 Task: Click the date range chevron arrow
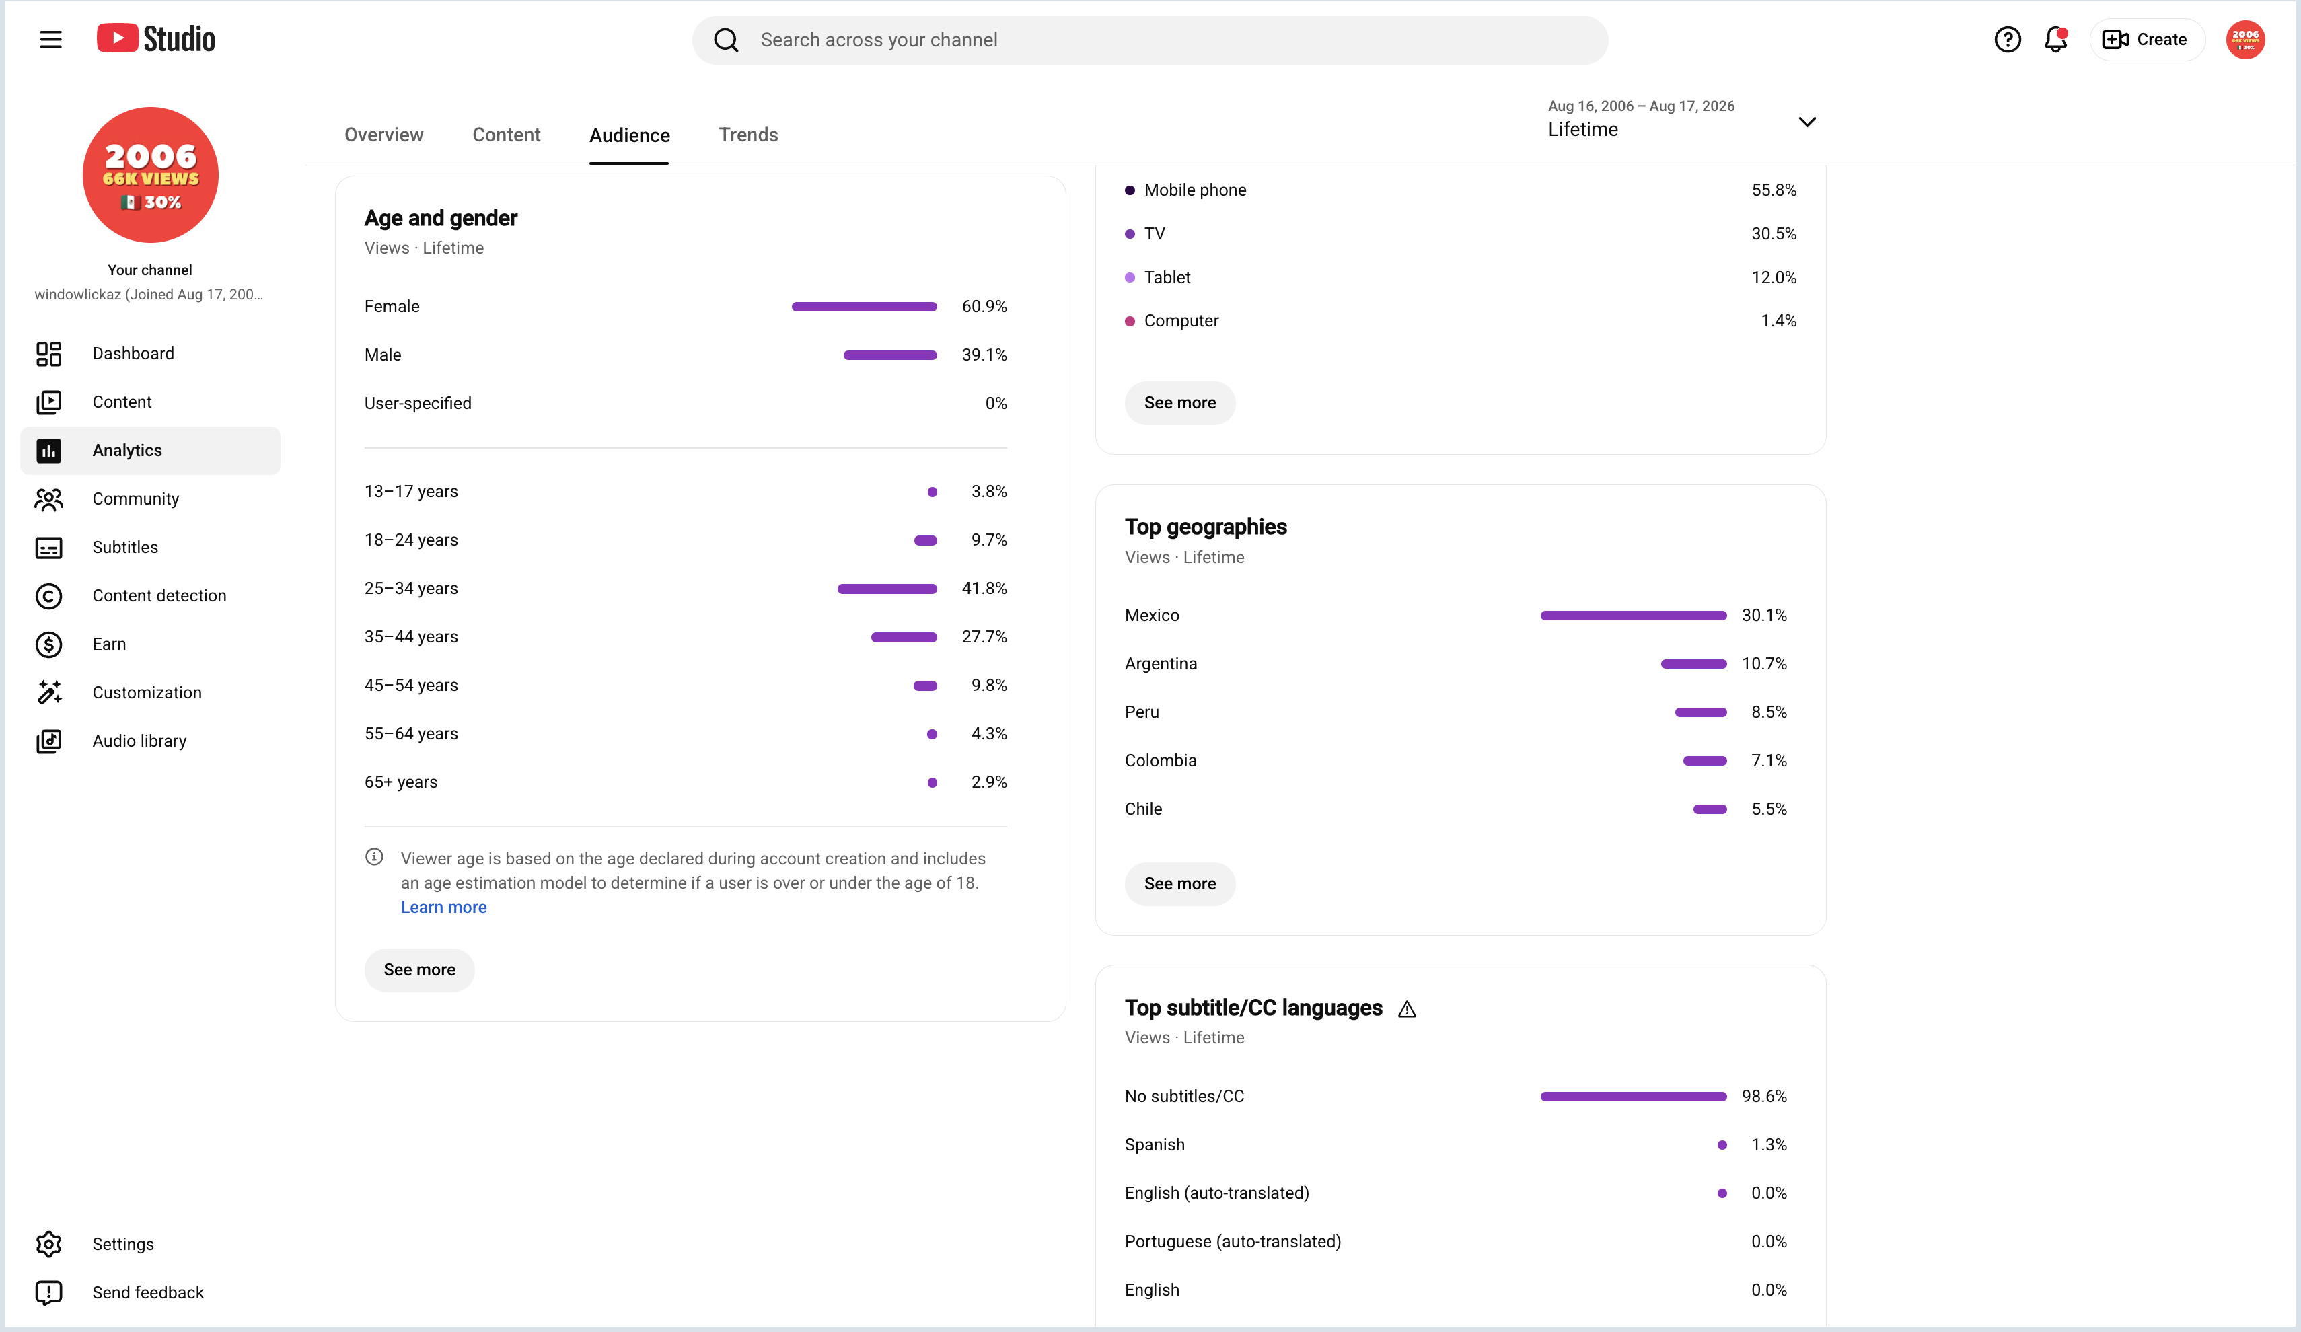(1806, 121)
